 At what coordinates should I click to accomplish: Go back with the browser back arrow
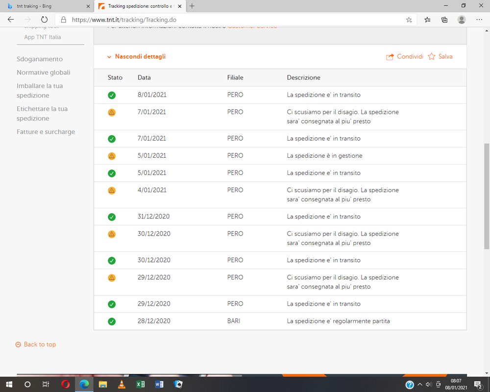11,20
